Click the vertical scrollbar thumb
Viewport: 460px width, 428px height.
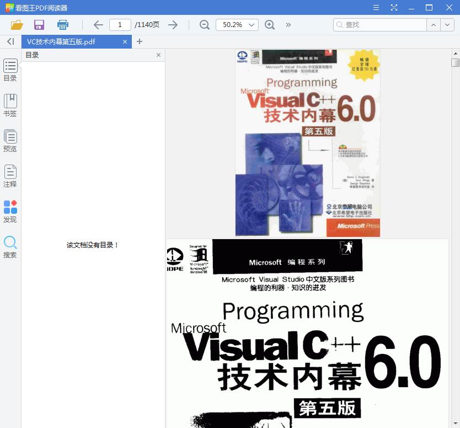455,62
